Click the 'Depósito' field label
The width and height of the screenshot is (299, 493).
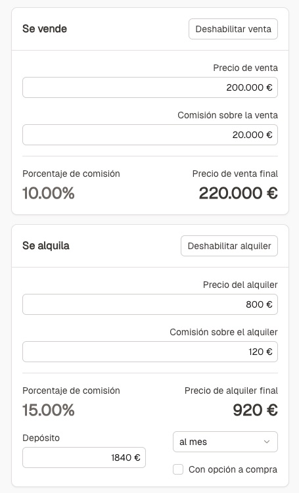[41, 438]
